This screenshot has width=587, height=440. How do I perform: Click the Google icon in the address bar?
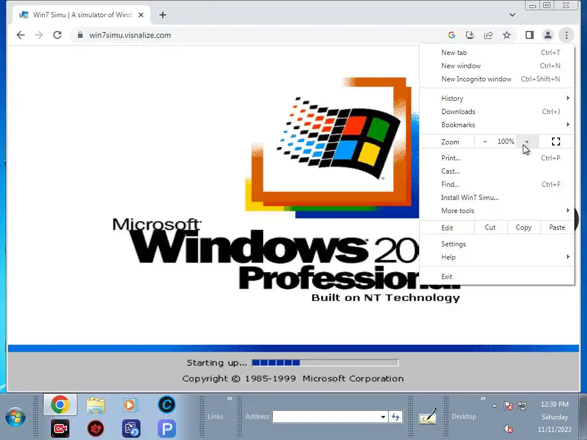click(x=452, y=35)
